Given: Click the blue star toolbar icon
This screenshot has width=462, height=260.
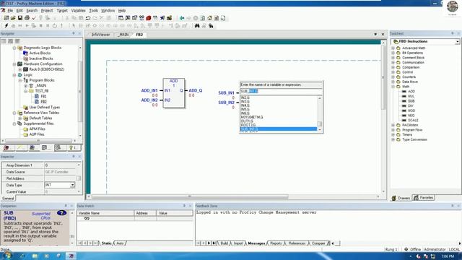Looking at the screenshot, I should pyautogui.click(x=162, y=18).
